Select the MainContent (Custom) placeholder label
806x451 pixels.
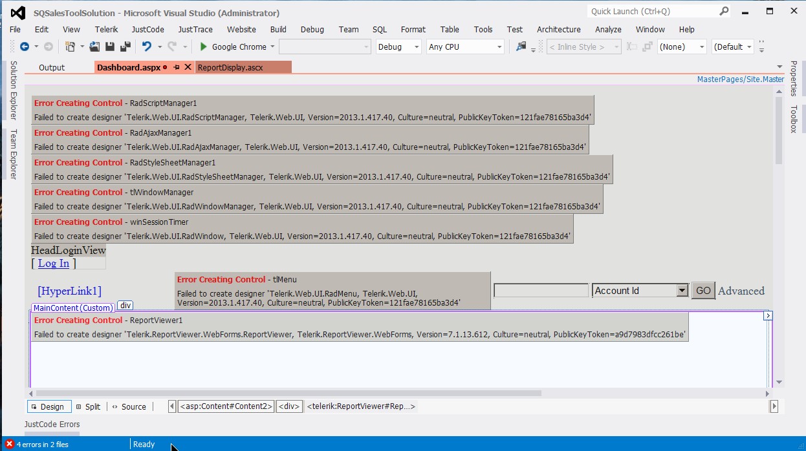(73, 308)
